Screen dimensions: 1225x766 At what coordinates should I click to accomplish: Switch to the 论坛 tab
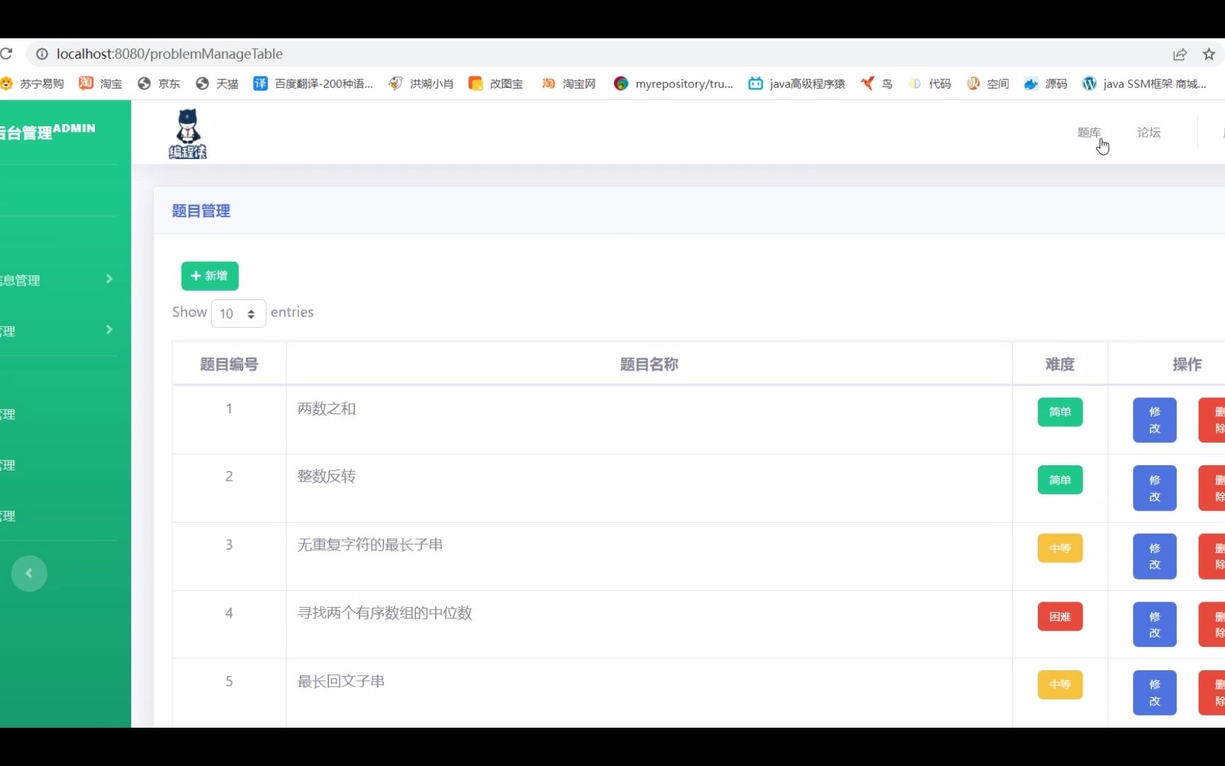point(1149,132)
